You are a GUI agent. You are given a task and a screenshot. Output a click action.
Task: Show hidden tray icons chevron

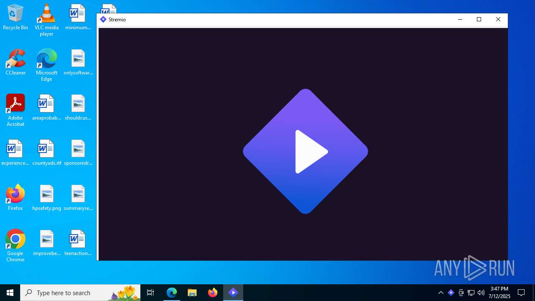(441, 293)
